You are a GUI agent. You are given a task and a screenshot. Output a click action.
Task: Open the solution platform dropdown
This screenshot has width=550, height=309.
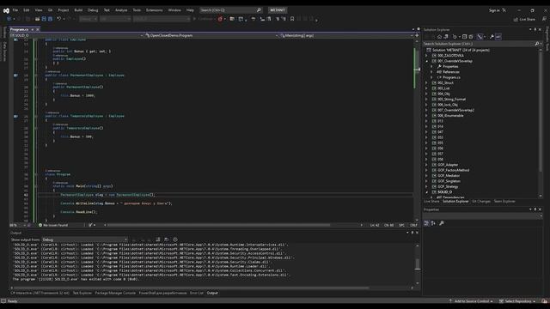[x=115, y=19]
